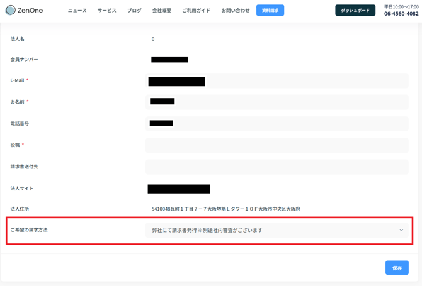Click the ご希望の請求方法 label
This screenshot has width=422, height=286.
pyautogui.click(x=29, y=230)
